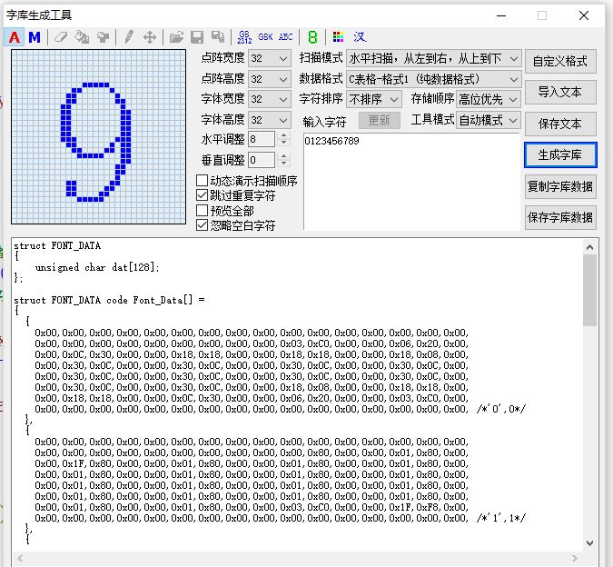Image resolution: width=613 pixels, height=567 pixels.
Task: Toggle the 预览全部 checkbox
Action: (203, 211)
